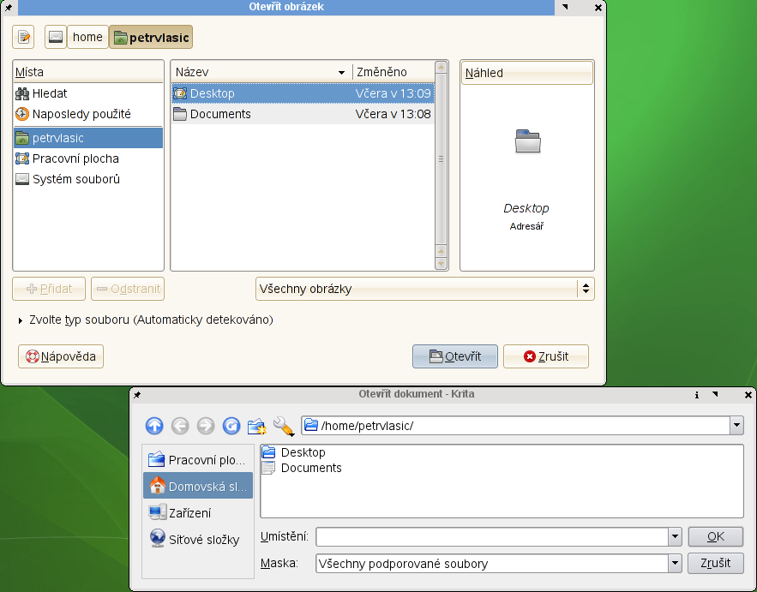Open the path history dropdown arrow in Krita dialog
Image resolution: width=757 pixels, height=592 pixels.
[736, 426]
